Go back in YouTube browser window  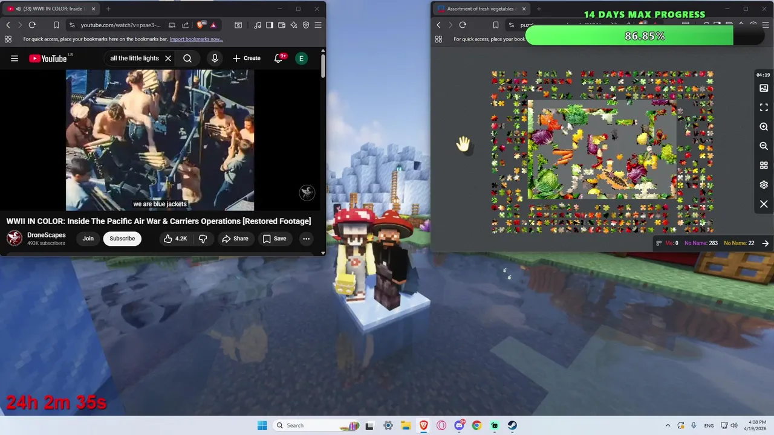(x=8, y=25)
